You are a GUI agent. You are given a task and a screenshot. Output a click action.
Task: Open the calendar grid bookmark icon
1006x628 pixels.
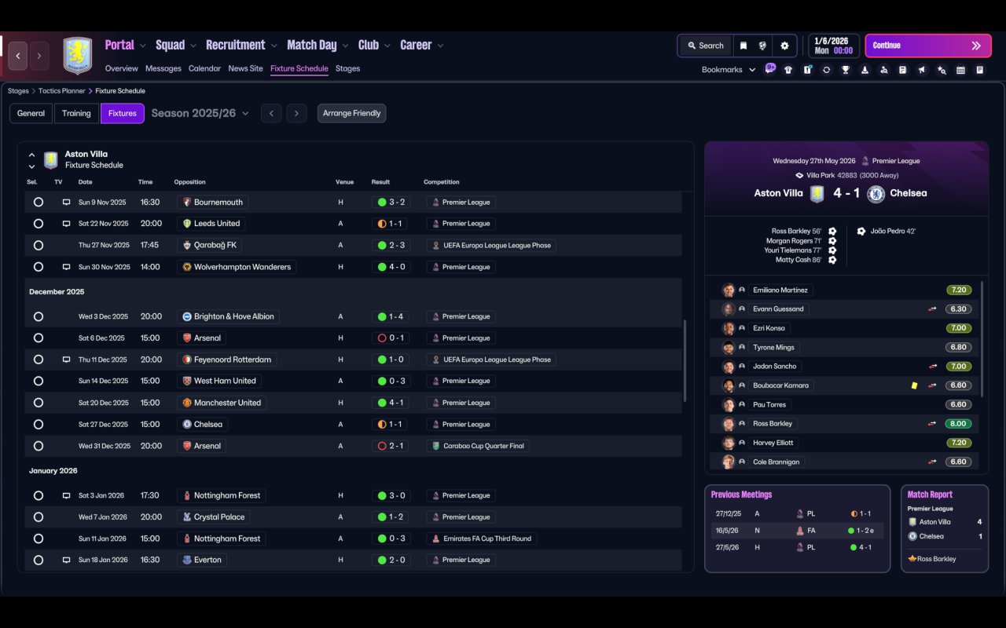(x=960, y=70)
